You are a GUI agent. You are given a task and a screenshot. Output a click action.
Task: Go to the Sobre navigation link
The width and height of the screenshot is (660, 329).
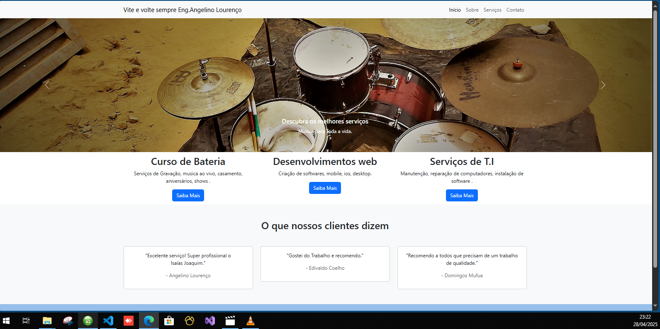pos(472,10)
